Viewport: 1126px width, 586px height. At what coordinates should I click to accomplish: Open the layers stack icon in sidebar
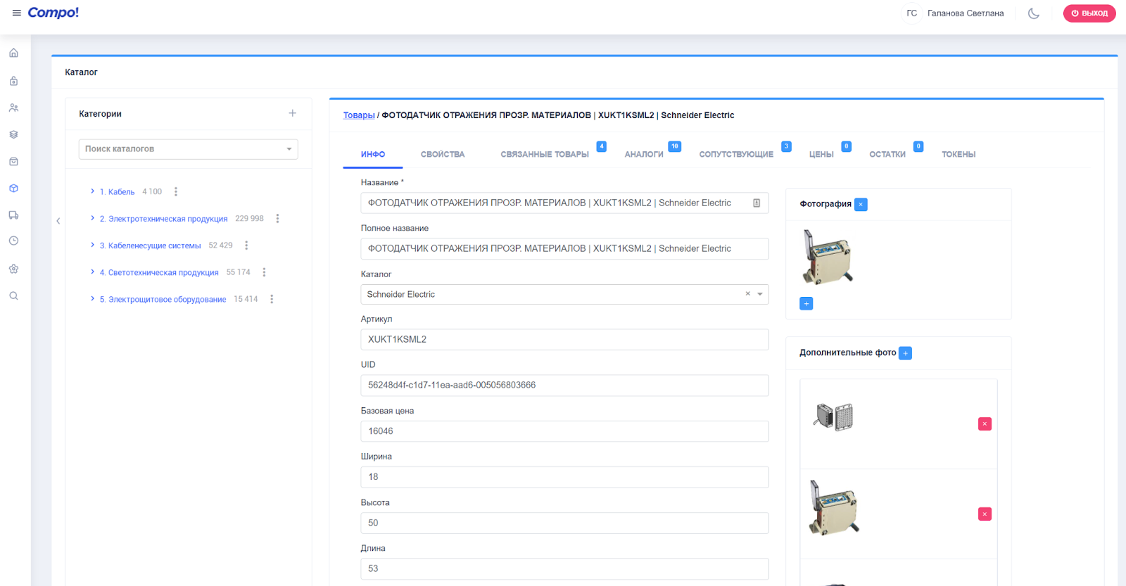13,134
